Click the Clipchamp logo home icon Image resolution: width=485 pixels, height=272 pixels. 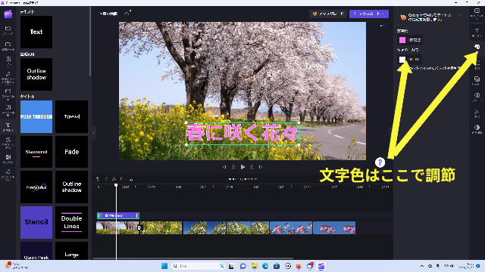[x=8, y=14]
